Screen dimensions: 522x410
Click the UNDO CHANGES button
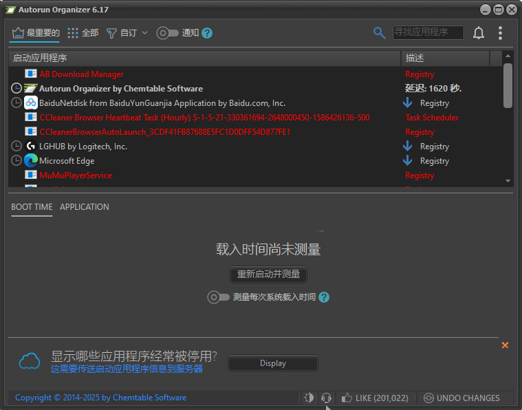coord(461,398)
